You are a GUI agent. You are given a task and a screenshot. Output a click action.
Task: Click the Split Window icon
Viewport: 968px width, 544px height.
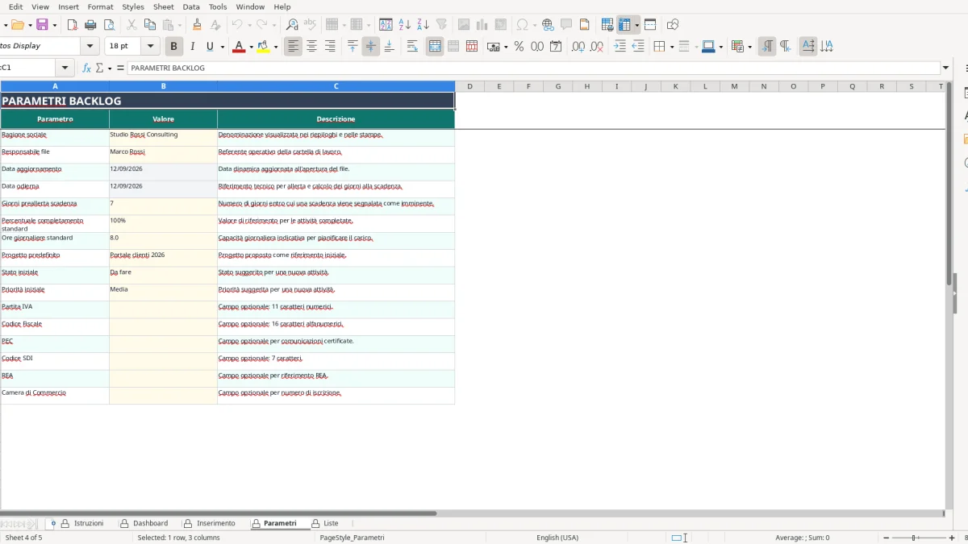(x=650, y=25)
